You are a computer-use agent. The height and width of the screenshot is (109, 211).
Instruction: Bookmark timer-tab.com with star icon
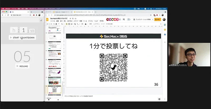(x=30, y=15)
